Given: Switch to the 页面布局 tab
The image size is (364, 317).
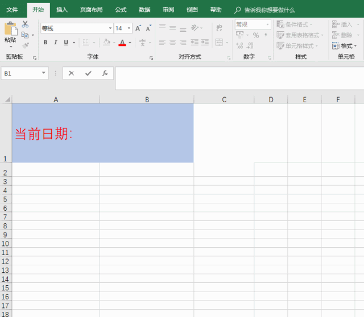Looking at the screenshot, I should (x=91, y=10).
